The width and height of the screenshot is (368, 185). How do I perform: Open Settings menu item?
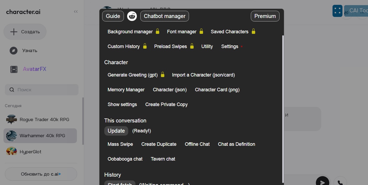tap(230, 46)
